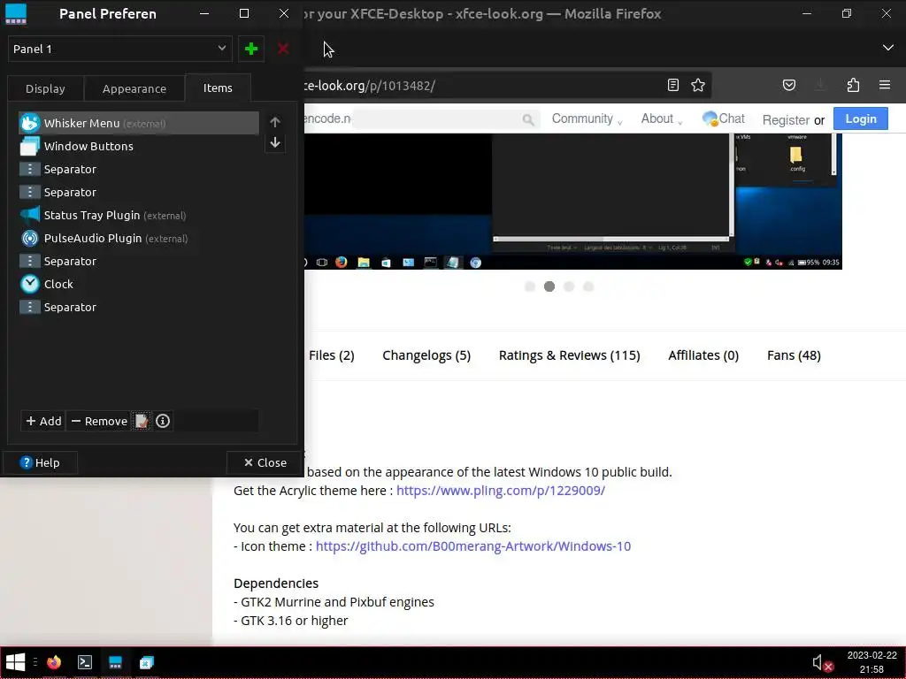906x679 pixels.
Task: Click the Pocket save icon in Firefox
Action: click(x=789, y=86)
